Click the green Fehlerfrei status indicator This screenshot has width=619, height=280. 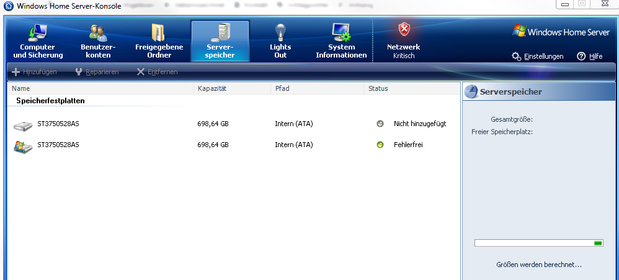380,145
